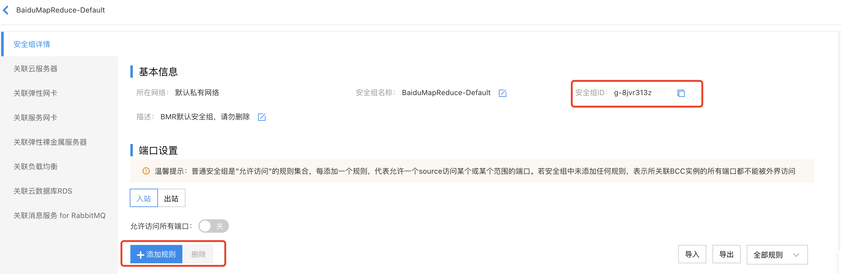Click the 默认私有网络 network value

(x=197, y=93)
